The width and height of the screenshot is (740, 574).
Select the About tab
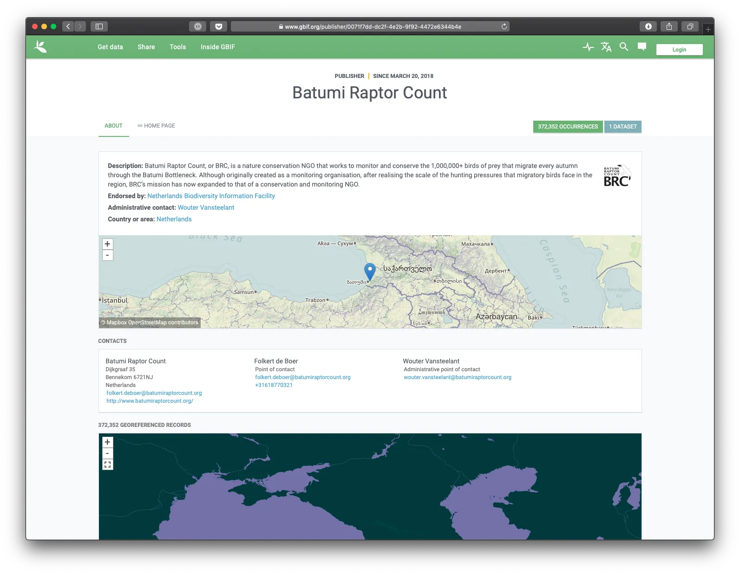(113, 126)
